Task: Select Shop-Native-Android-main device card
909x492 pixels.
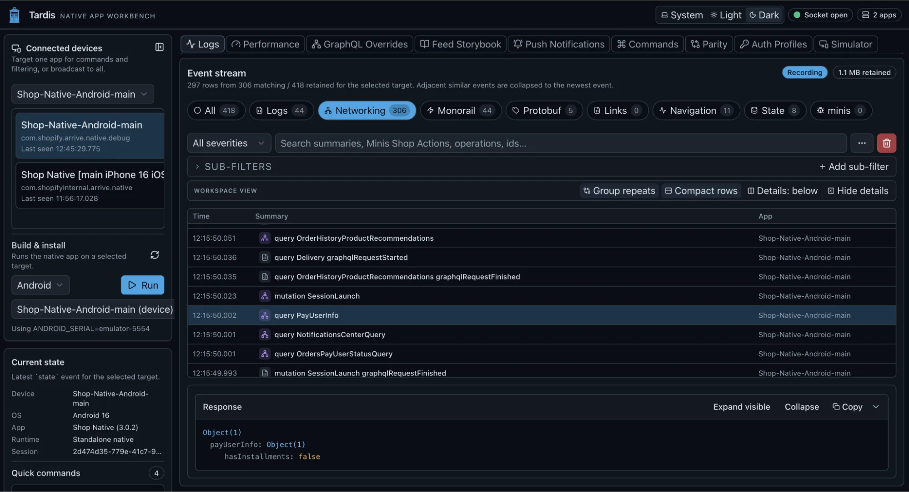Action: [x=90, y=136]
